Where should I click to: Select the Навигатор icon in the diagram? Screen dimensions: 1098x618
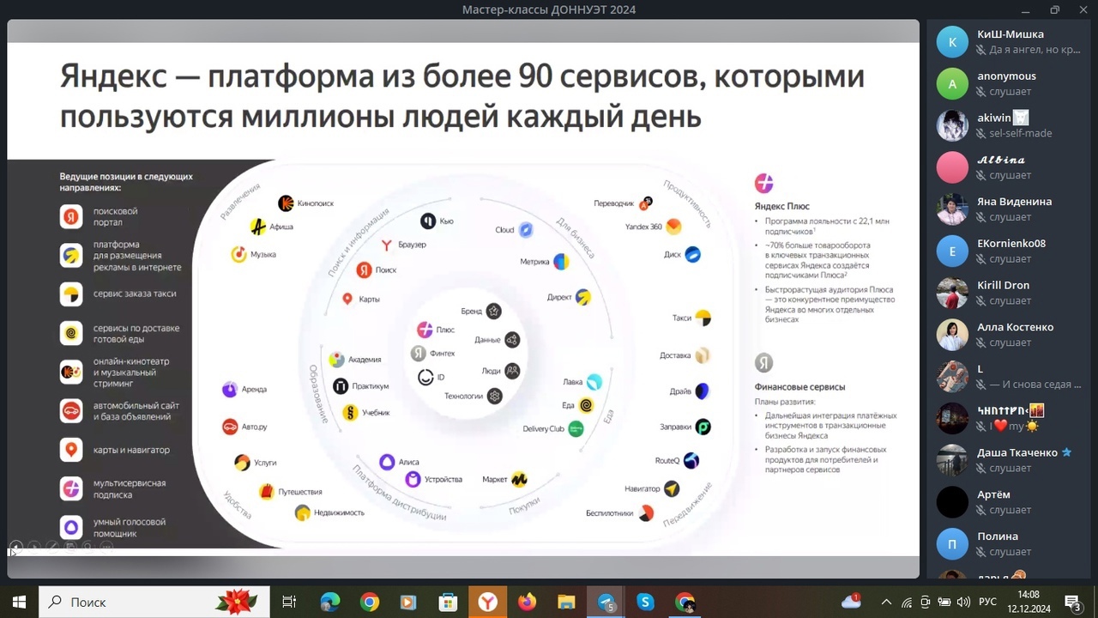[x=672, y=488]
